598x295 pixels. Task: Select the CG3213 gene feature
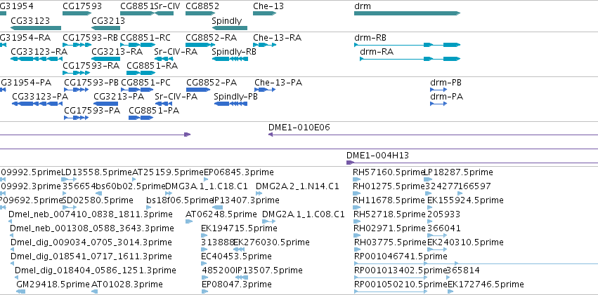105,28
